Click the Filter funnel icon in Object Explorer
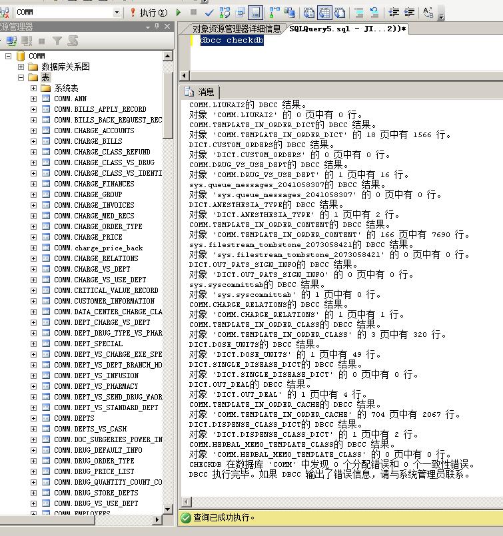This screenshot has width=503, height=536. (x=57, y=41)
